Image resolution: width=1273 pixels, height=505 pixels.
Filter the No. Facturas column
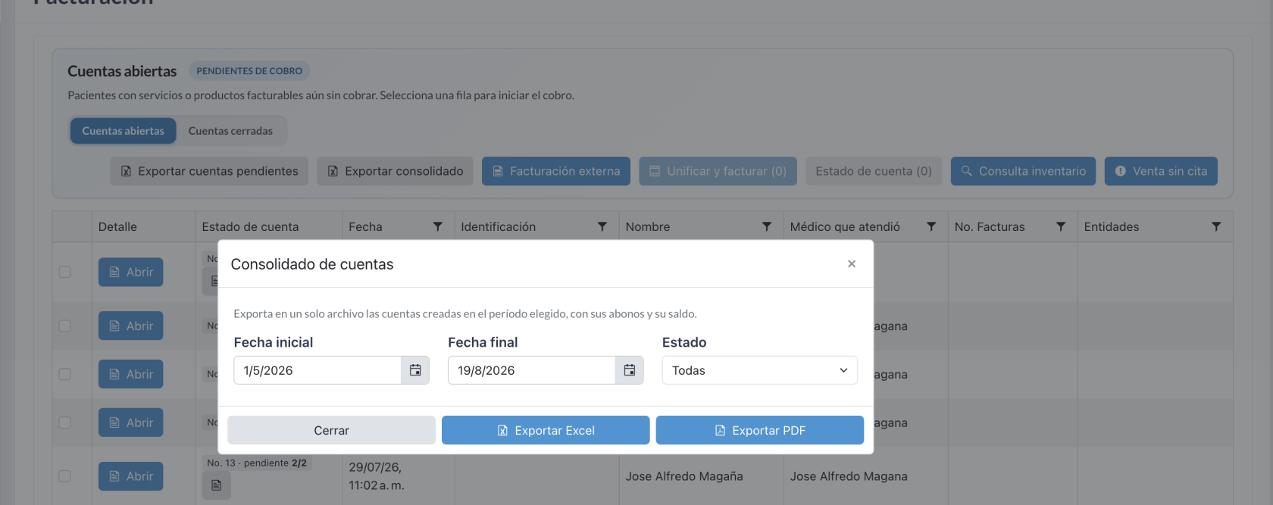coord(1060,226)
